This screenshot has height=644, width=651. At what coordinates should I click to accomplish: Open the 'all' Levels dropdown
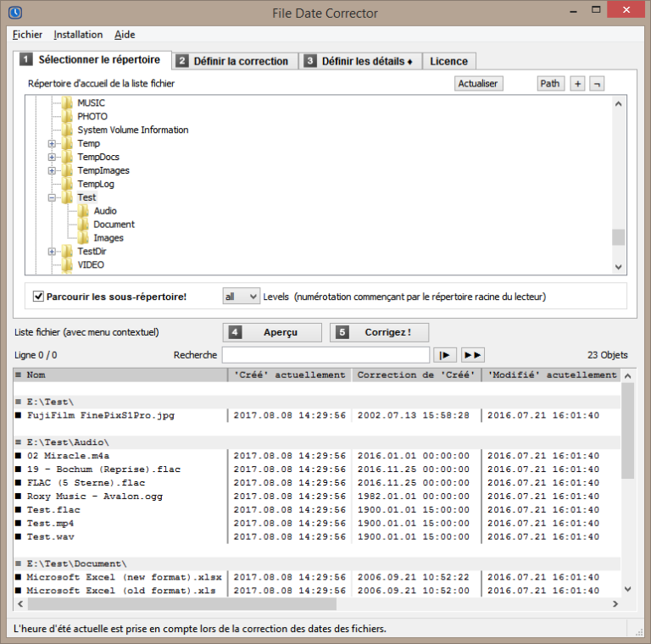tap(241, 297)
